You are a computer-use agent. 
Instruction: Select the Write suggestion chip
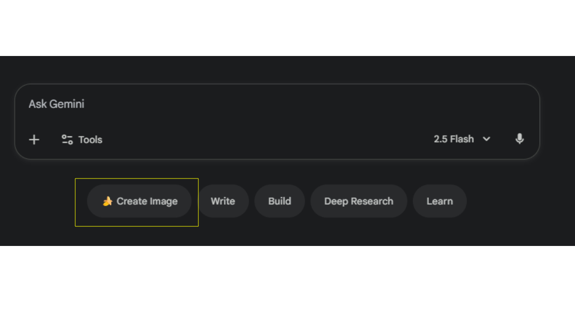(x=223, y=201)
